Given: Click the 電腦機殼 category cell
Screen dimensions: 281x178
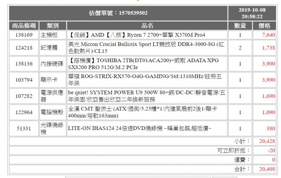Looking at the screenshot, I should coord(52,112).
